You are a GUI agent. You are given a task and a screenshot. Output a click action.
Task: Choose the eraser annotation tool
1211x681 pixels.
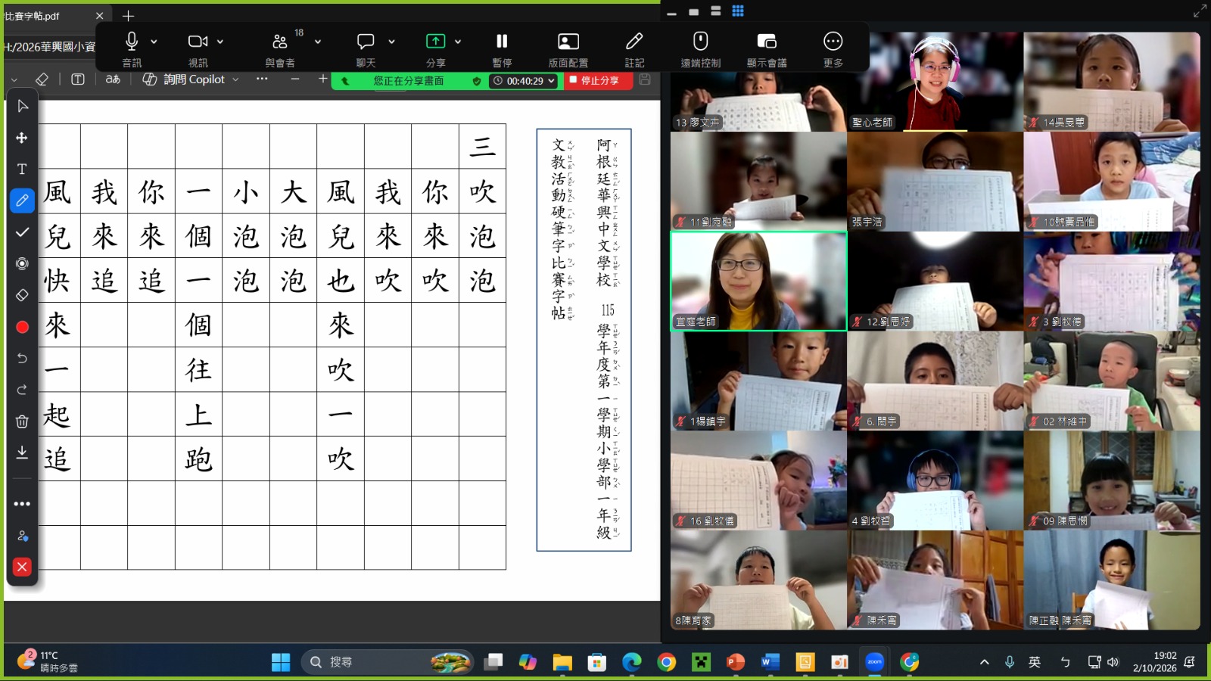[x=22, y=295]
